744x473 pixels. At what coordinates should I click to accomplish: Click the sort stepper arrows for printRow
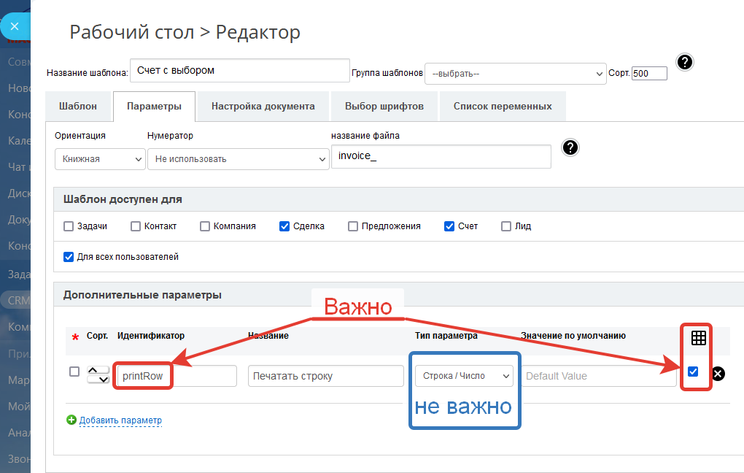98,375
